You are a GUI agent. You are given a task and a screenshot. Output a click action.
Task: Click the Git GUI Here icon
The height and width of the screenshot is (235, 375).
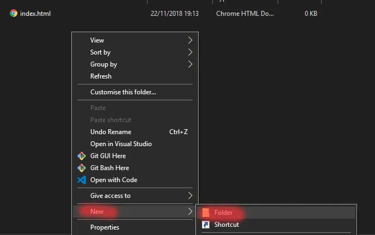[x=82, y=156]
